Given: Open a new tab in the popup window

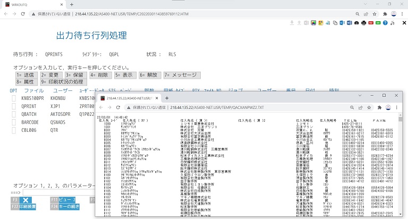Looking at the screenshot, I should coord(167,98).
